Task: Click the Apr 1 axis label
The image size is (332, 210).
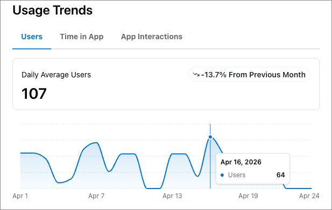Action: (20, 196)
